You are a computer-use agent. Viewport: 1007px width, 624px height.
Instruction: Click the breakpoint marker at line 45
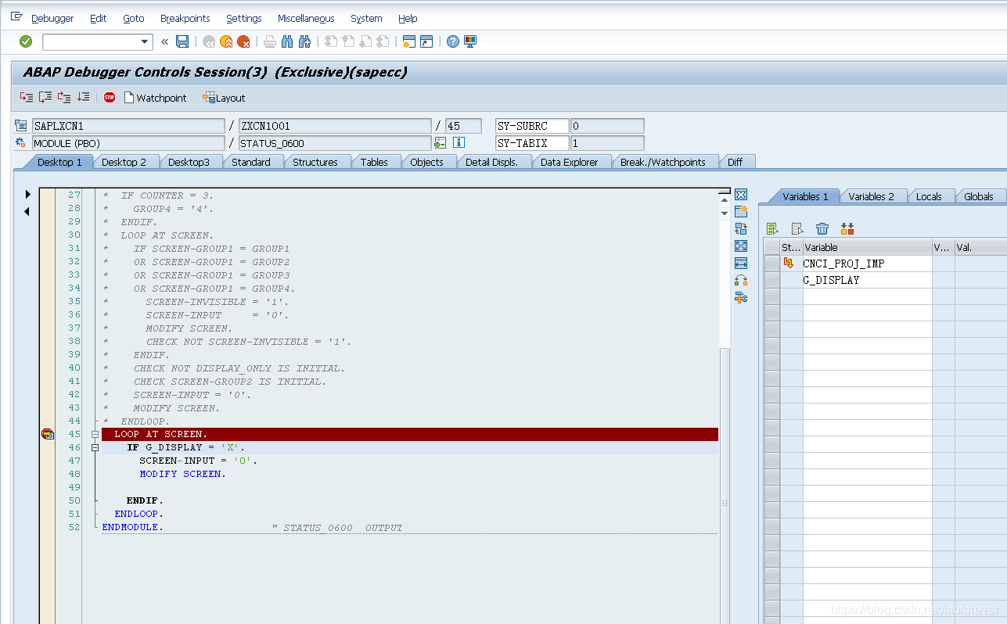point(47,434)
